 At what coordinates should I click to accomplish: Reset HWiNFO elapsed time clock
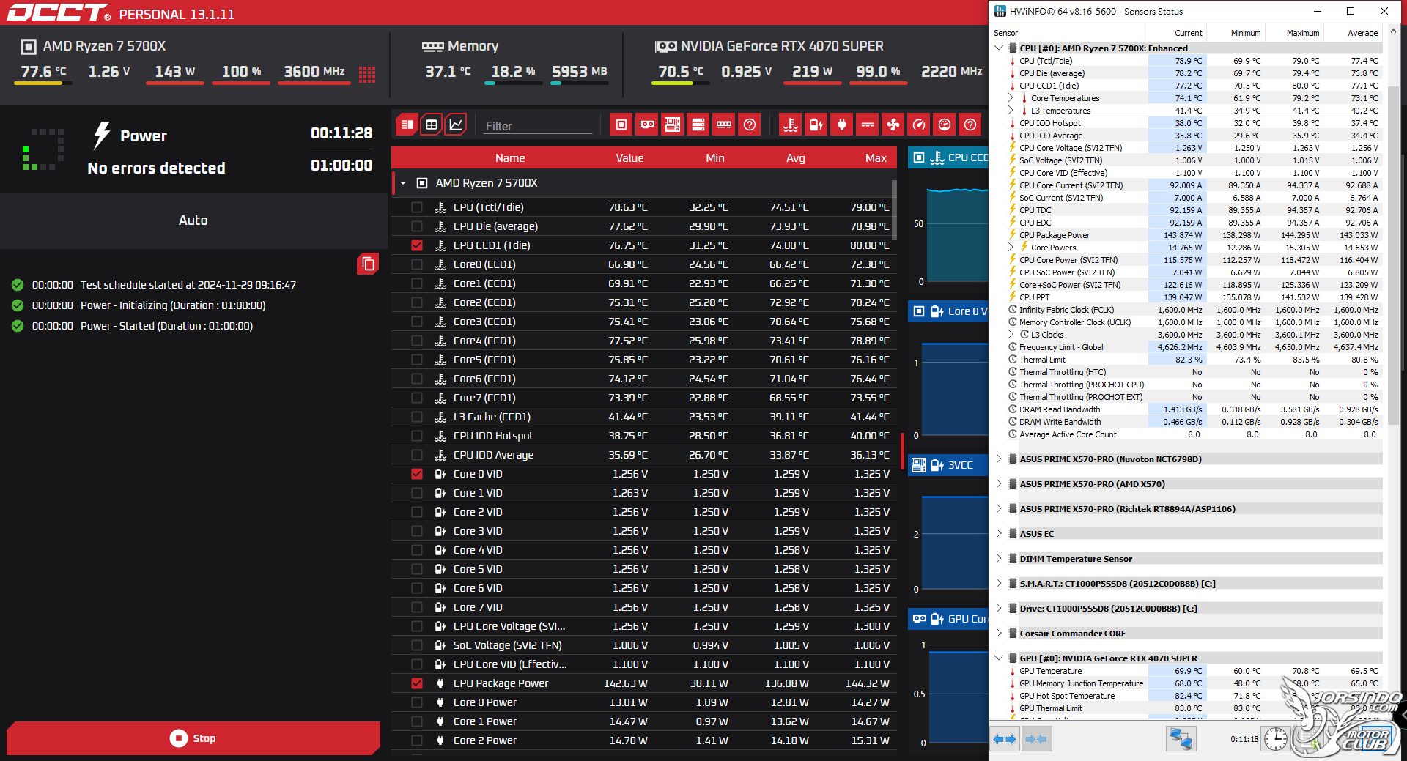coord(1276,739)
